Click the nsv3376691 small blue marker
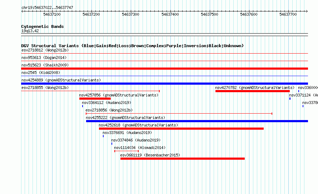The width and height of the screenshot is (318, 194). pyautogui.click(x=103, y=136)
